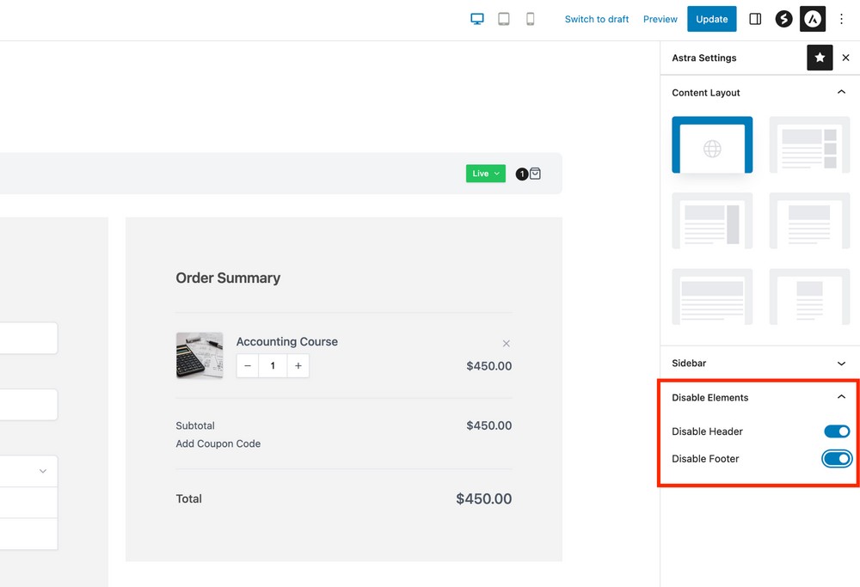Click the Update button
This screenshot has height=587, width=860.
click(711, 18)
